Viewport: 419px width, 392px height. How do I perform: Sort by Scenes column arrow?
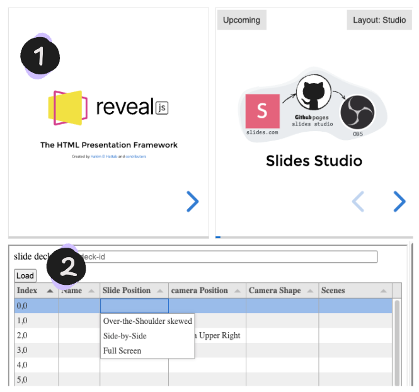(x=384, y=291)
